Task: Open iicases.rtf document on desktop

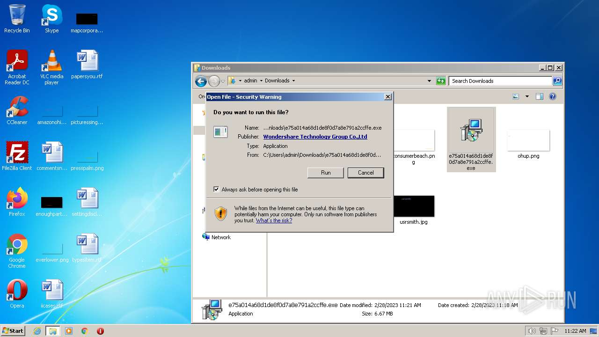Action: pos(51,294)
